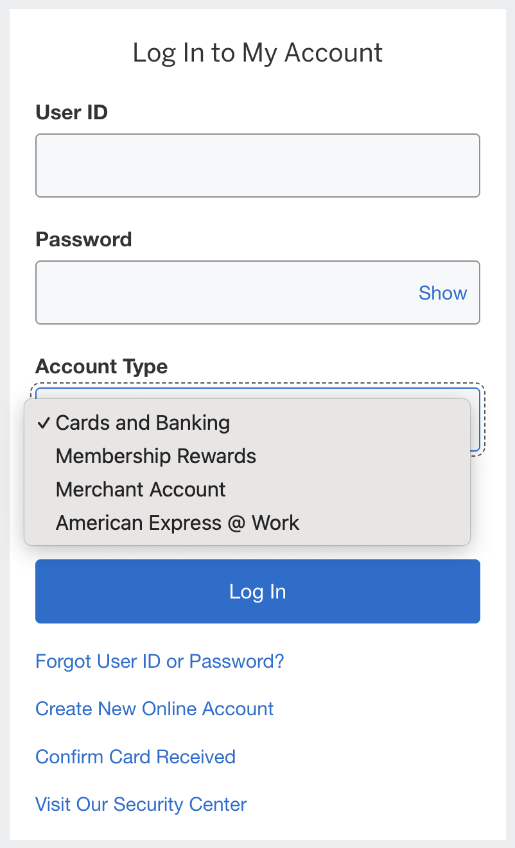This screenshot has width=515, height=848.
Task: Open the Confirm Card Received page
Action: (x=135, y=757)
